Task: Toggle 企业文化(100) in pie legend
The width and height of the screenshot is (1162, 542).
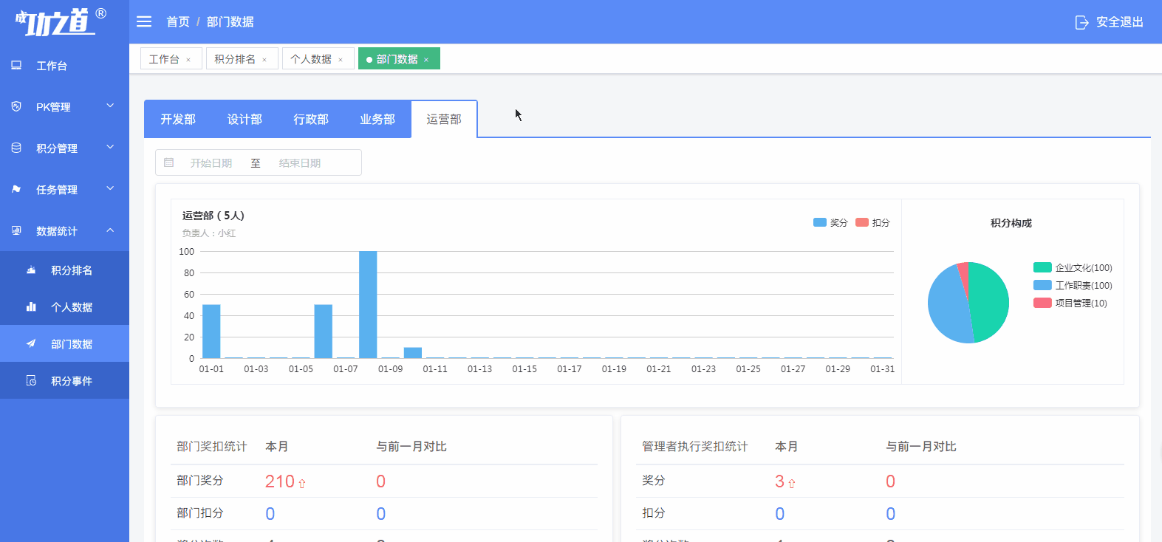Action: (x=1073, y=267)
